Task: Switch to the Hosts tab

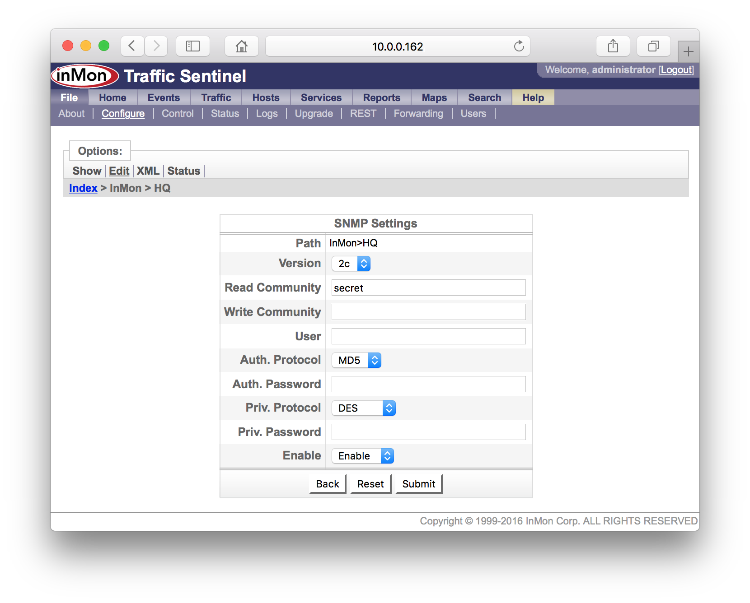Action: pyautogui.click(x=266, y=97)
